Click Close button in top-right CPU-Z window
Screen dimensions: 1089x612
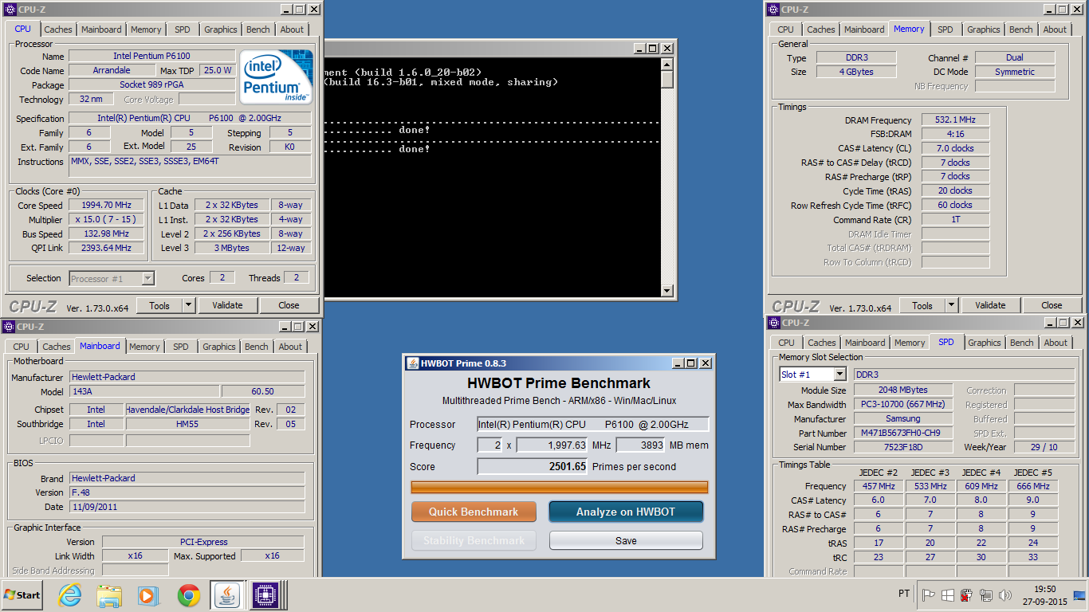coord(1052,305)
